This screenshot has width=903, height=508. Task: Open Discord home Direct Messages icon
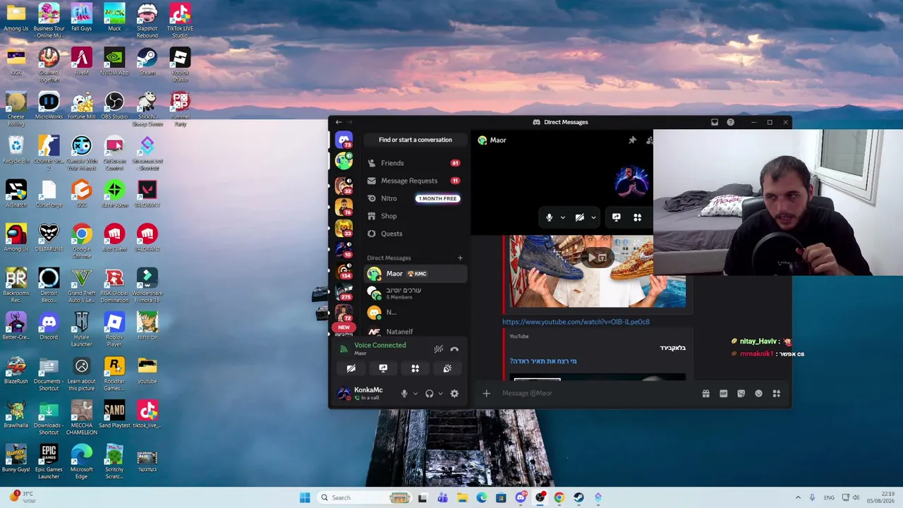click(344, 140)
